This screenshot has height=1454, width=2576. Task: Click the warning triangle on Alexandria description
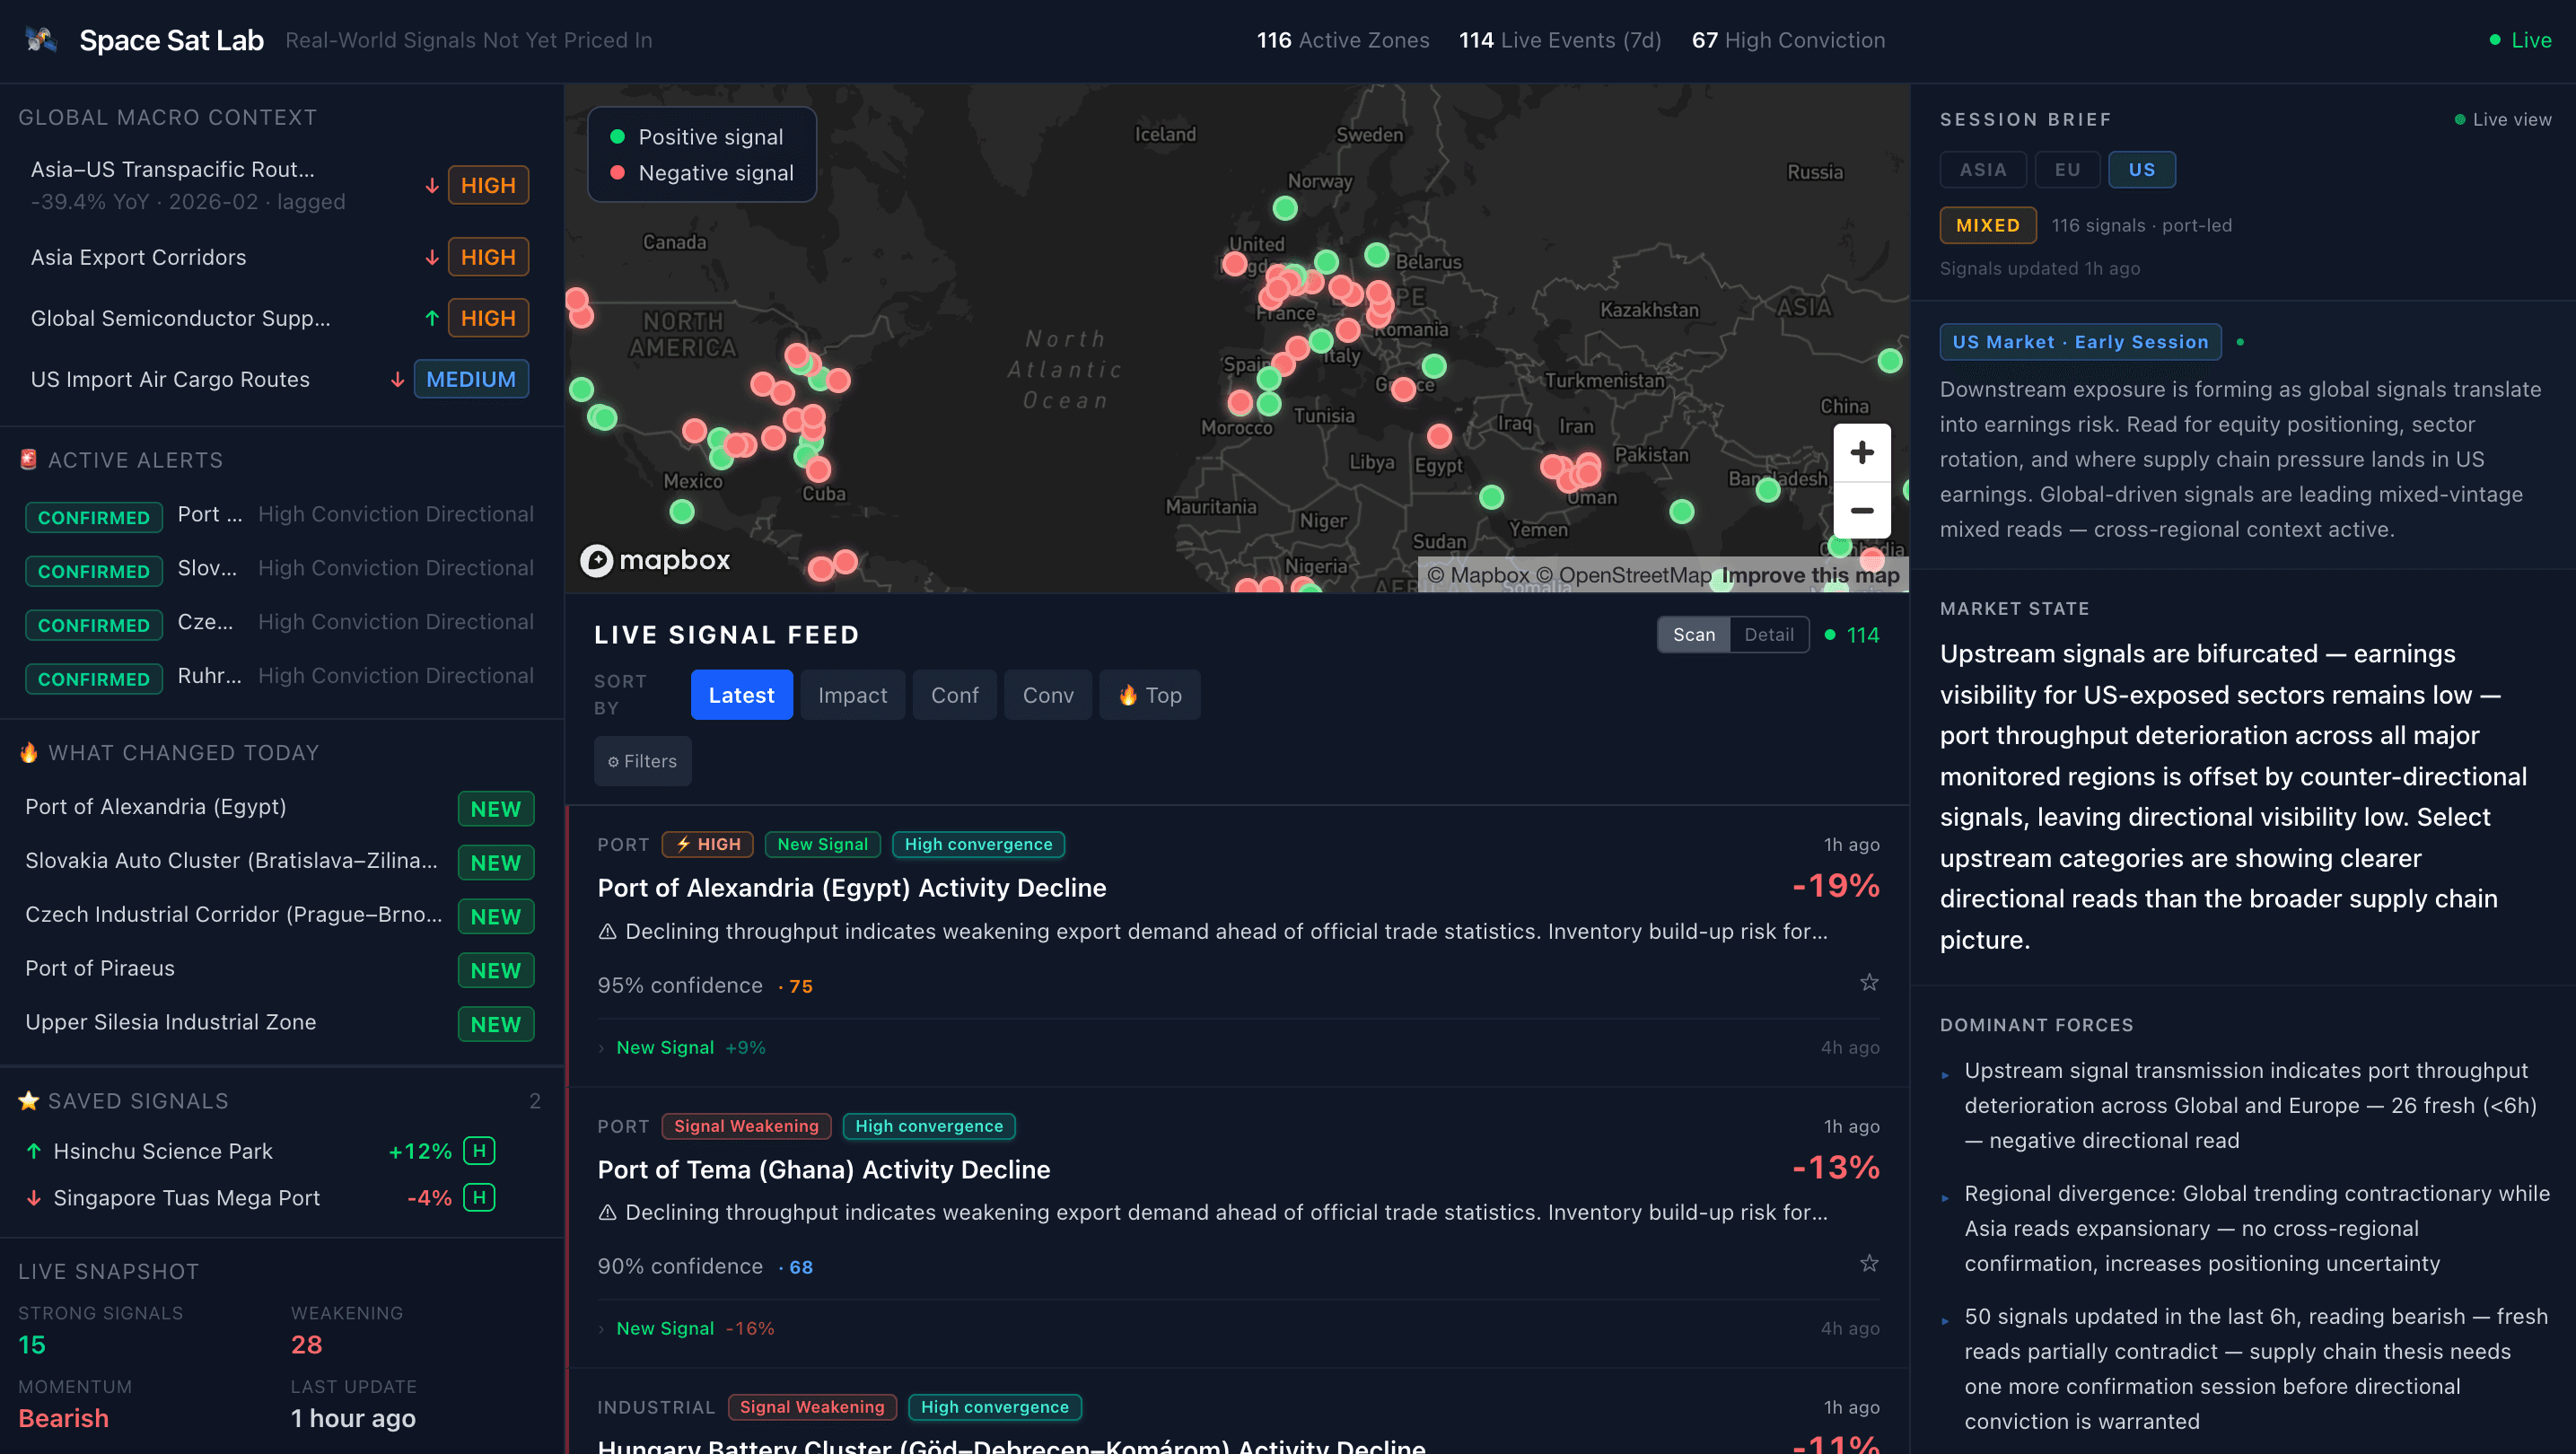[x=607, y=932]
